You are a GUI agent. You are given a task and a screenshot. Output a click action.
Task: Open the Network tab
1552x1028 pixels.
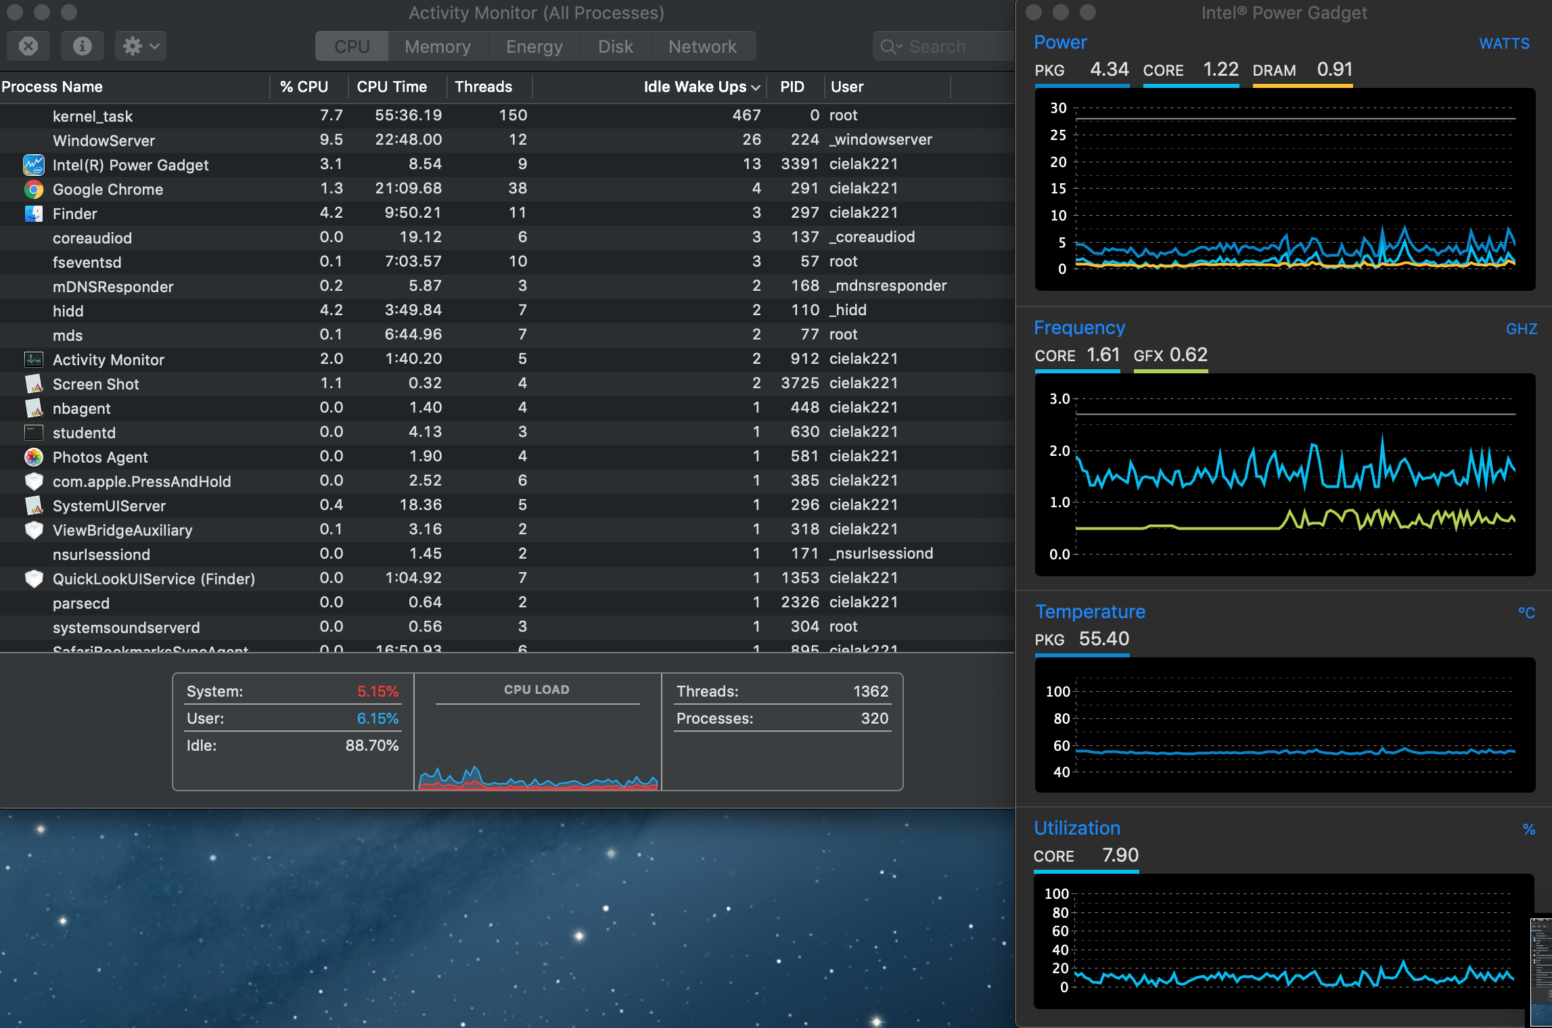[x=702, y=46]
